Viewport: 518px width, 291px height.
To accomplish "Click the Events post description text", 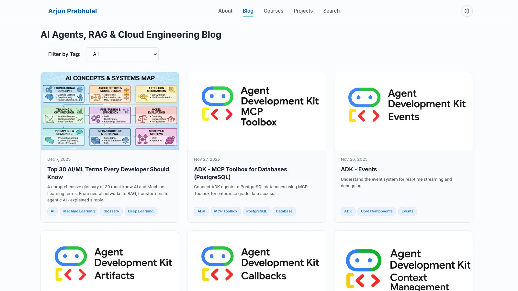I will (x=396, y=183).
